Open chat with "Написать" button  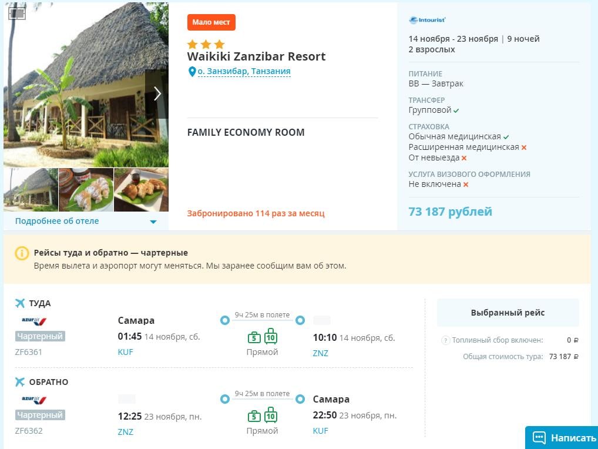point(562,438)
